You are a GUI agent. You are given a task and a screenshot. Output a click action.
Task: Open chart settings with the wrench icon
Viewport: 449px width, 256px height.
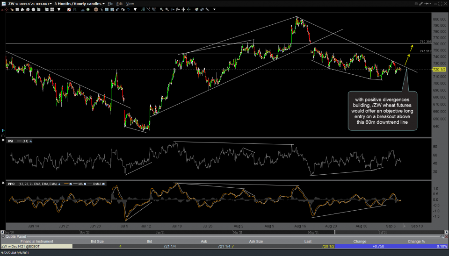(208, 9)
